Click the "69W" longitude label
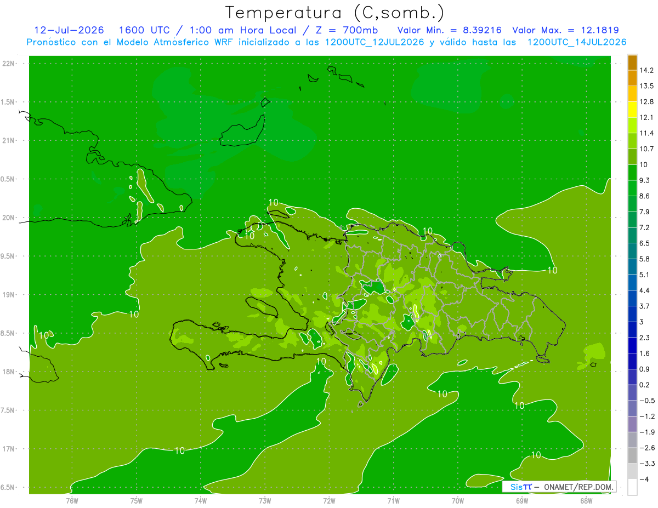Screen dimensions: 658x508 [521, 501]
